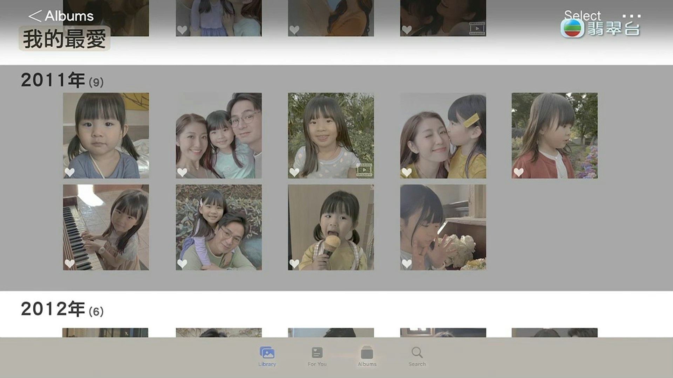Click video badge on garden girl clip

click(364, 170)
